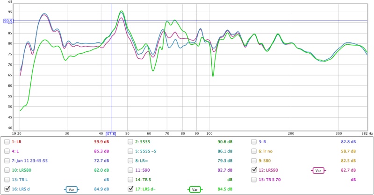Check the 6: lr no checkbox
The height and width of the screenshot is (195, 374).
255,151
